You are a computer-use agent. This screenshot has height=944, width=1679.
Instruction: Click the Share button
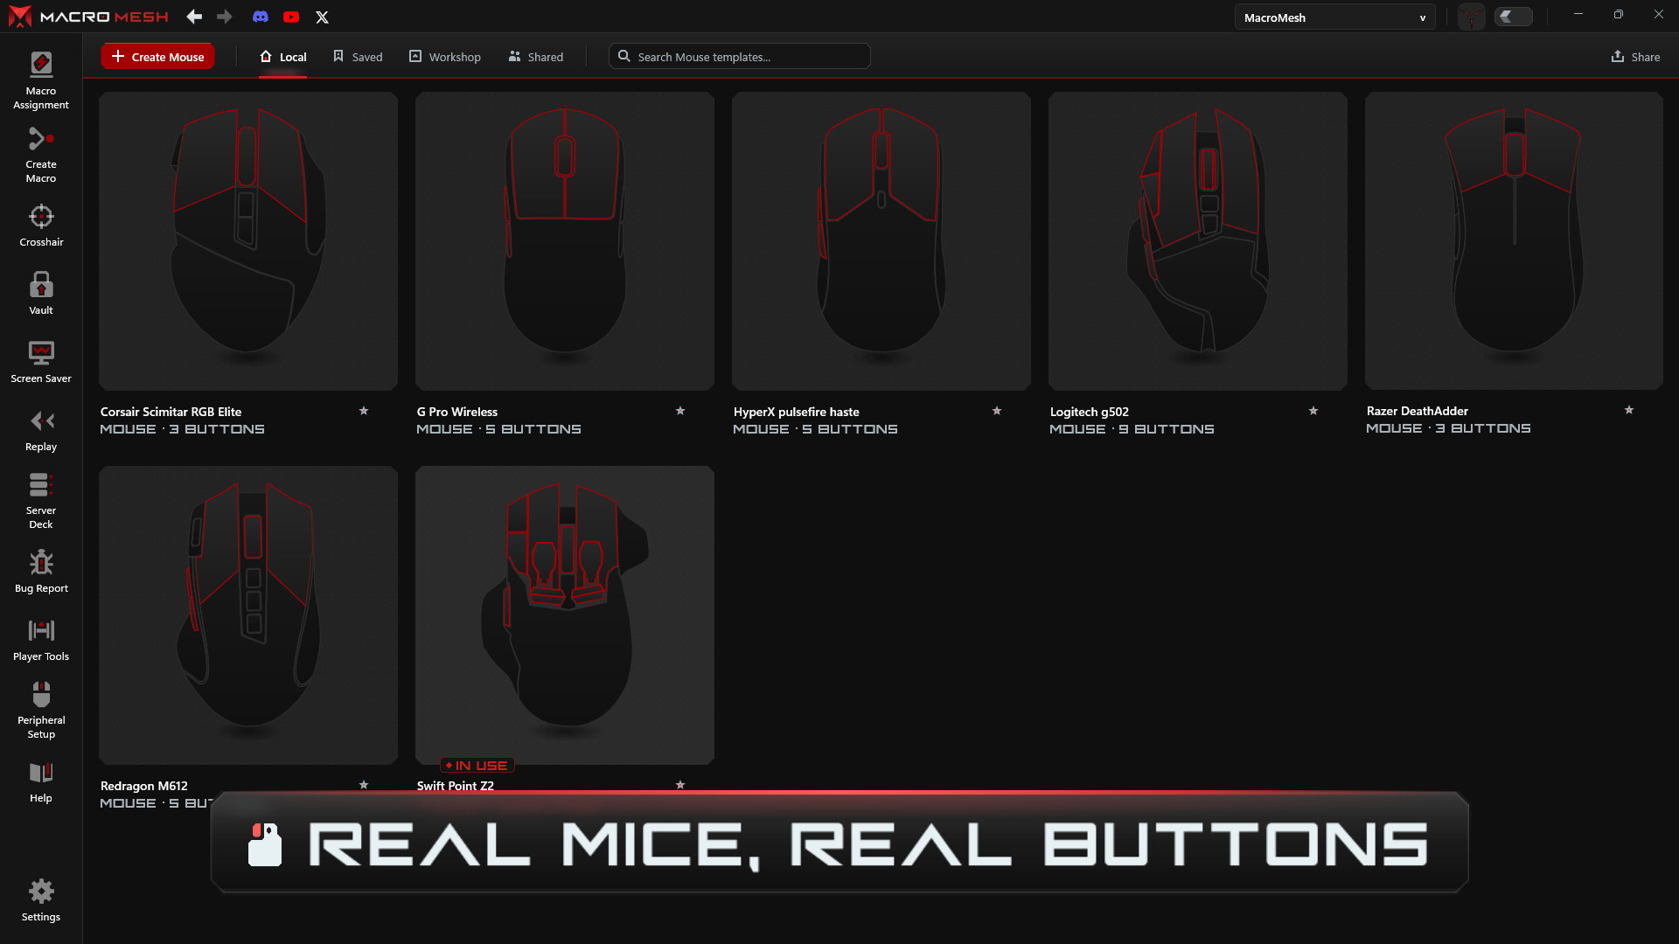[x=1635, y=57]
